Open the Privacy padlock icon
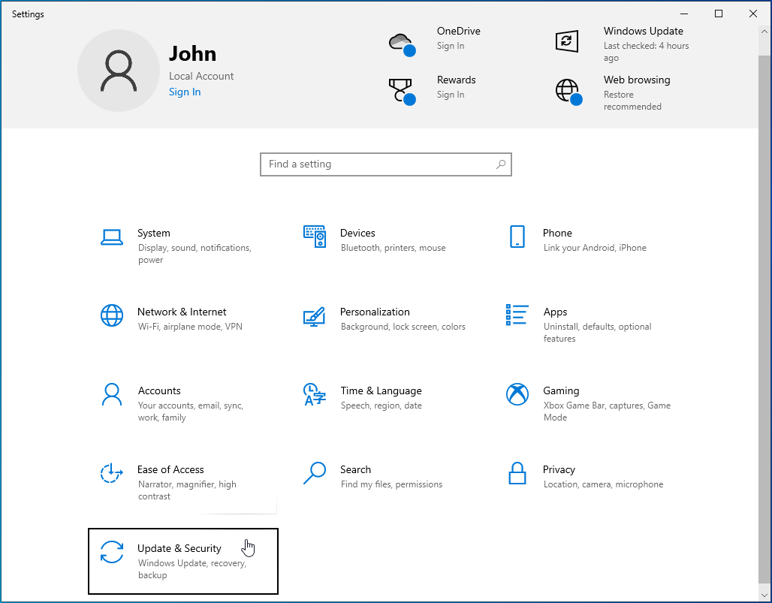This screenshot has width=772, height=603. coord(517,473)
